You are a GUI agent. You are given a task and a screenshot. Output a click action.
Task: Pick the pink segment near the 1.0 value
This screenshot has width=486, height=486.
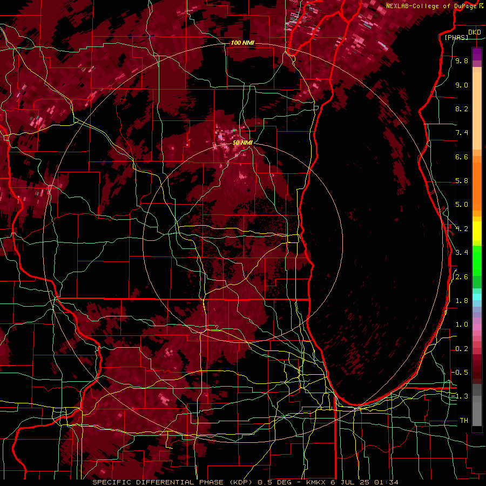[477, 327]
